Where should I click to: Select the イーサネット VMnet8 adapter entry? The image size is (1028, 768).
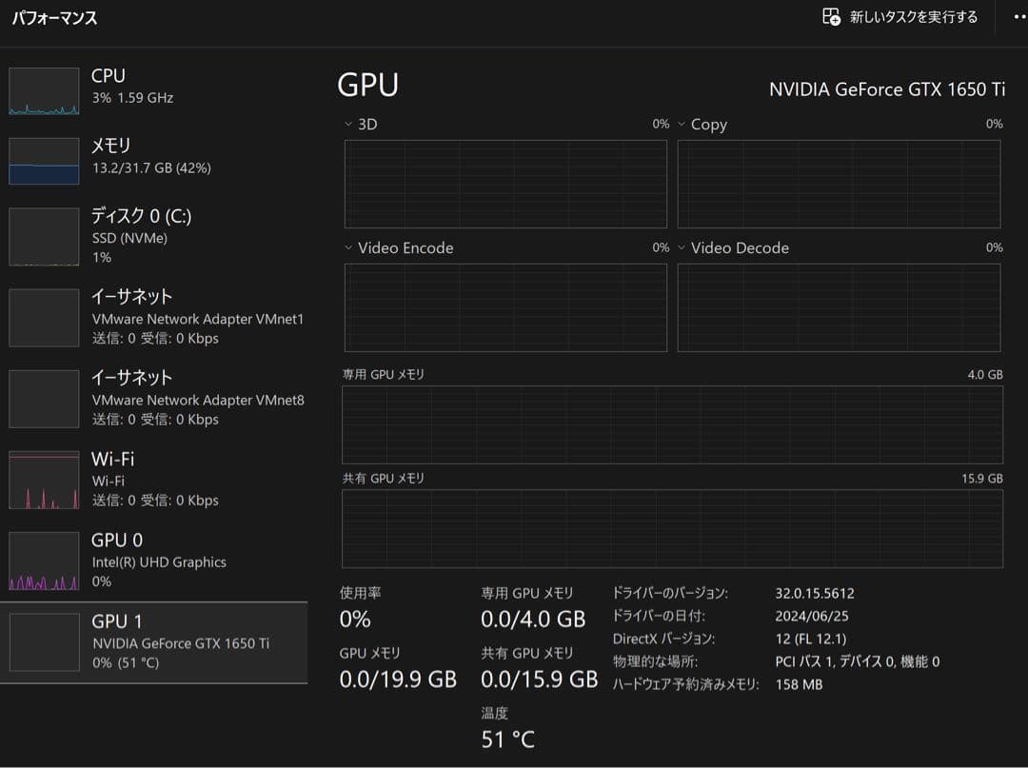pos(152,397)
